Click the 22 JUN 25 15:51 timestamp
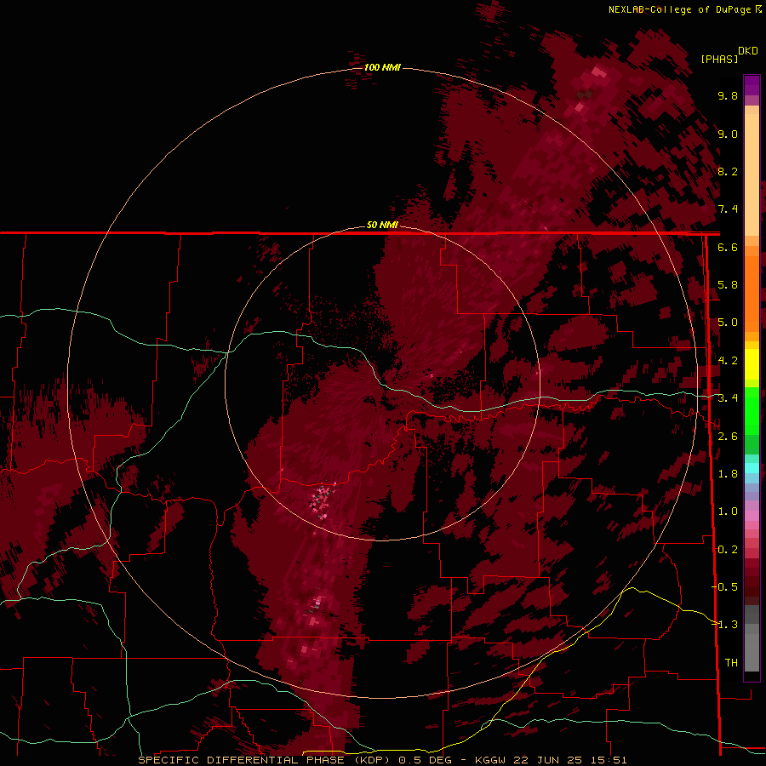Screen dimensions: 766x766 click(x=569, y=760)
